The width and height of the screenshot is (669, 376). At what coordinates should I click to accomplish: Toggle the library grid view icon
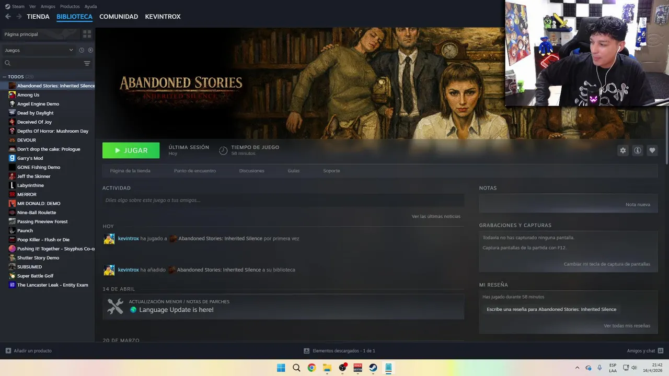coord(87,34)
